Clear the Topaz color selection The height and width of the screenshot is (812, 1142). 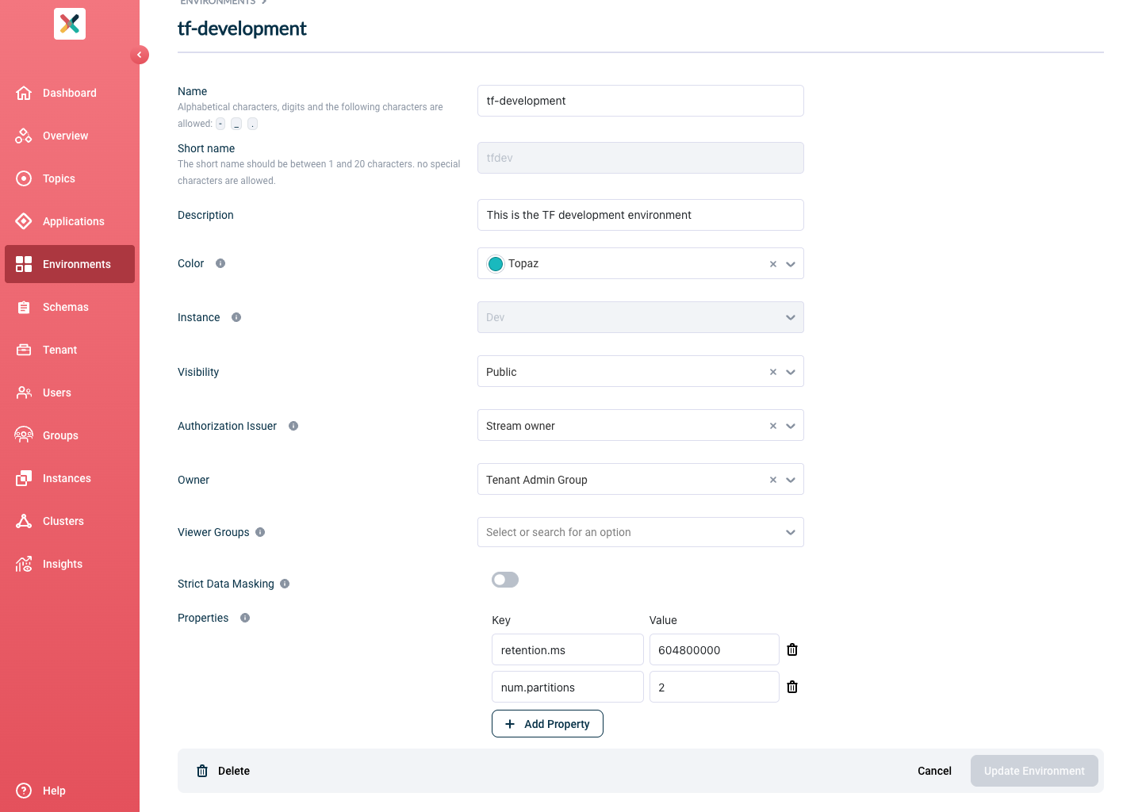pos(773,264)
